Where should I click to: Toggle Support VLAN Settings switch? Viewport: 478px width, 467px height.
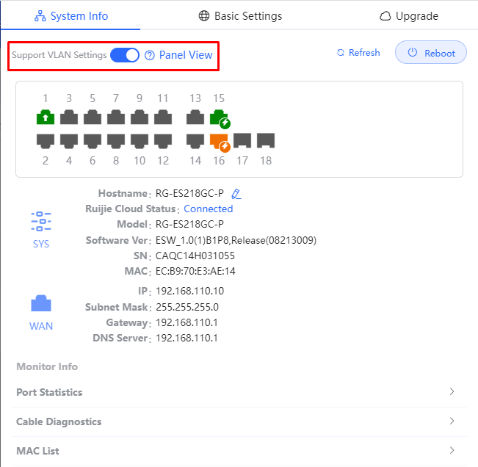pyautogui.click(x=125, y=55)
